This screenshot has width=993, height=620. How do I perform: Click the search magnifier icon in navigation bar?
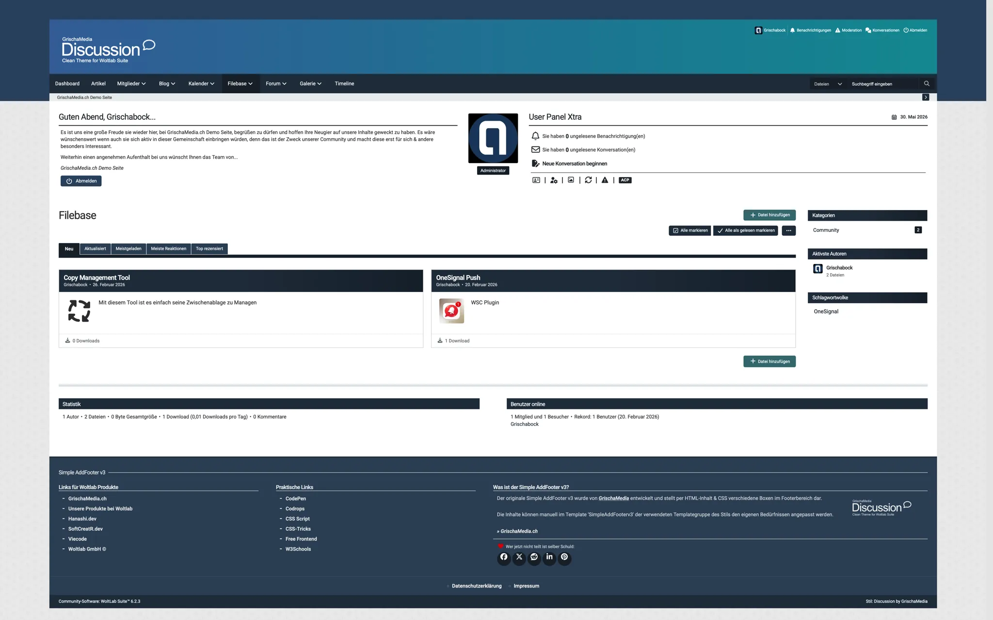pyautogui.click(x=927, y=83)
